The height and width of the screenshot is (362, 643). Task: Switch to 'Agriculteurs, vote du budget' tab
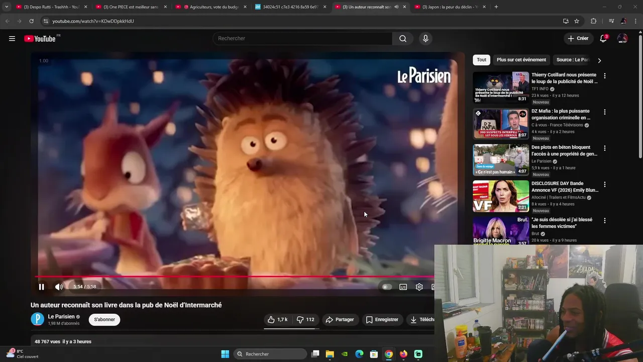tap(210, 7)
